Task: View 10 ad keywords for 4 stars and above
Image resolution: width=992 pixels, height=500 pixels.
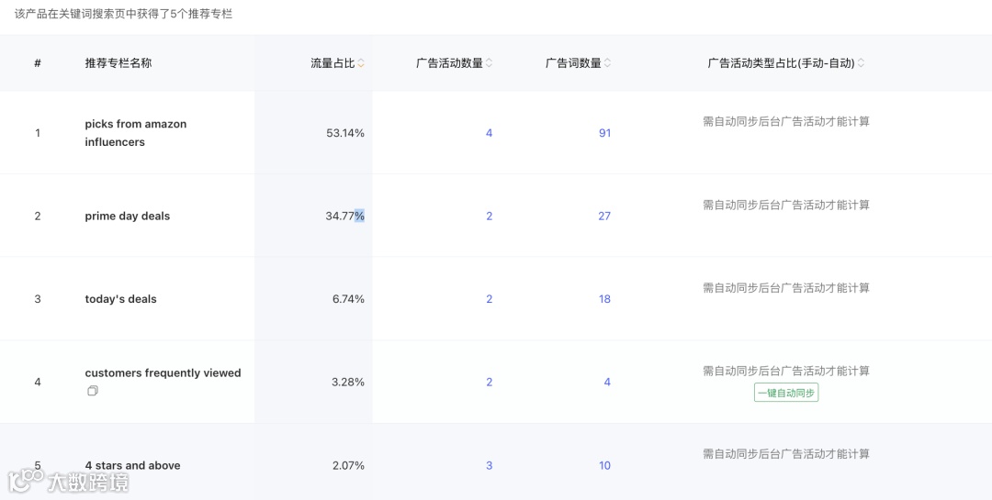Action: [604, 466]
